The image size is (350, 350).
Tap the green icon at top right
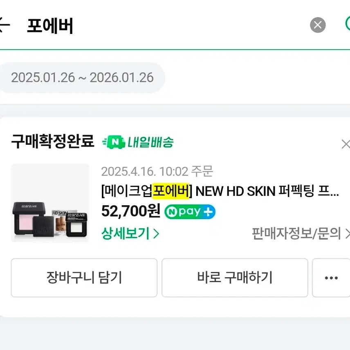click(x=348, y=24)
